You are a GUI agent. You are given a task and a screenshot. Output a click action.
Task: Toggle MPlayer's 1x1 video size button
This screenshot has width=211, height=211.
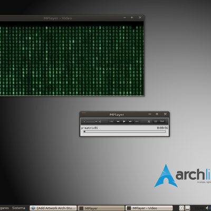(x=162, y=121)
